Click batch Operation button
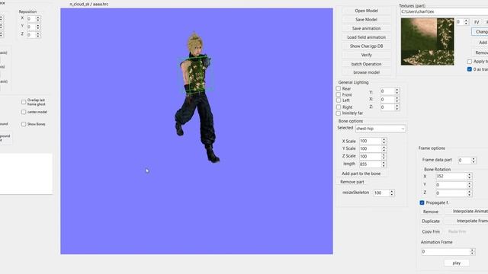Screen dimensions: 488x274 point(366,64)
